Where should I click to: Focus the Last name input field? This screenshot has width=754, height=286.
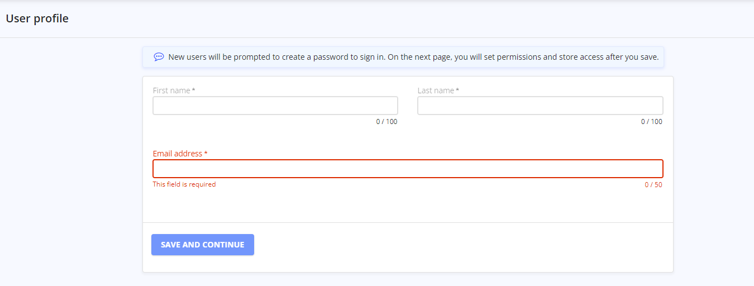540,106
